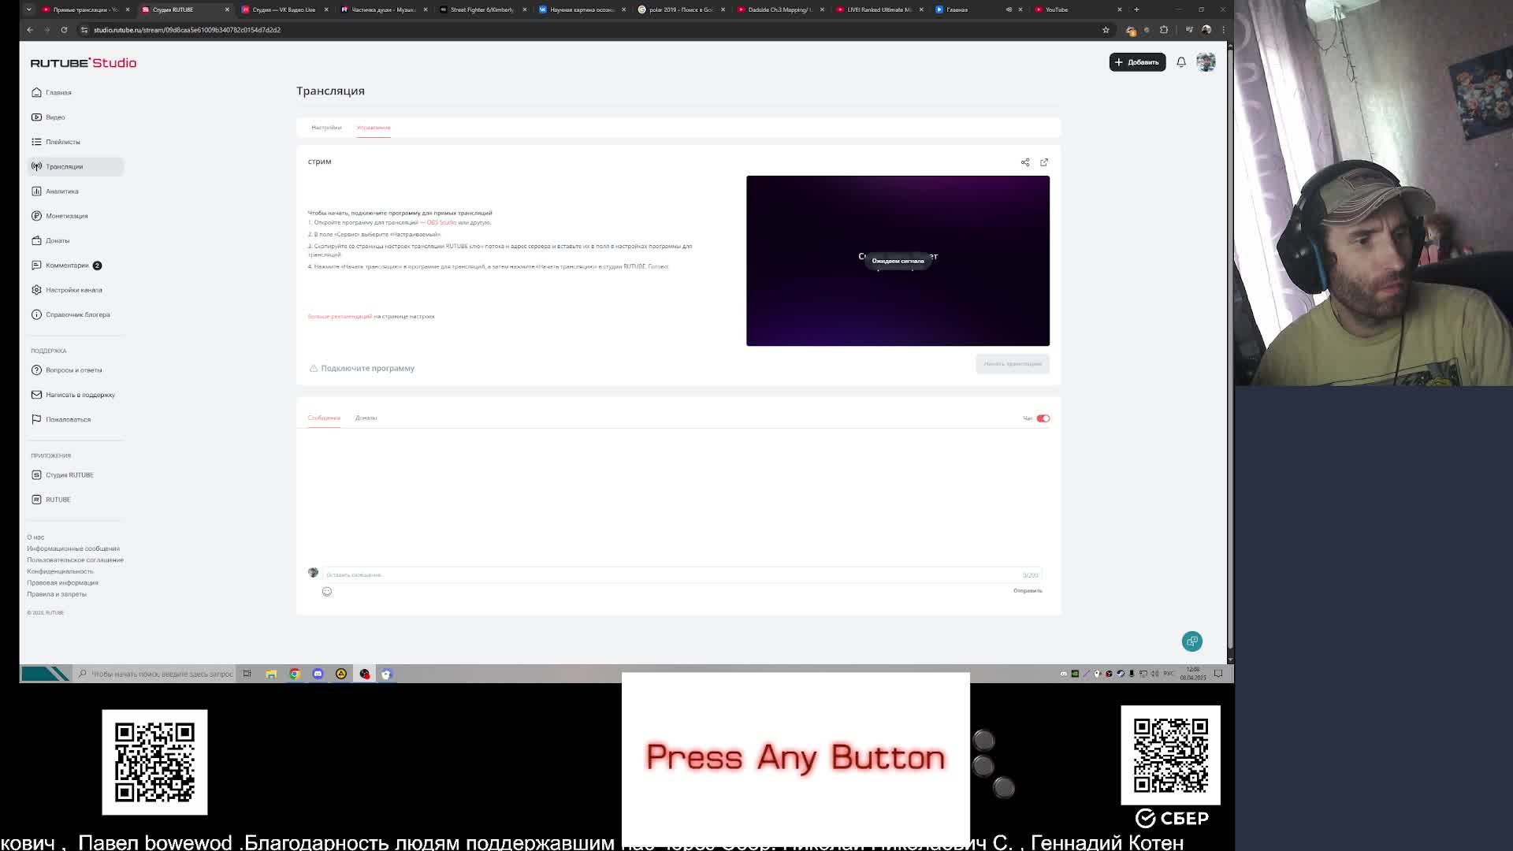Image resolution: width=1513 pixels, height=851 pixels.
Task: Switch to the Настройки tab
Action: (x=326, y=128)
